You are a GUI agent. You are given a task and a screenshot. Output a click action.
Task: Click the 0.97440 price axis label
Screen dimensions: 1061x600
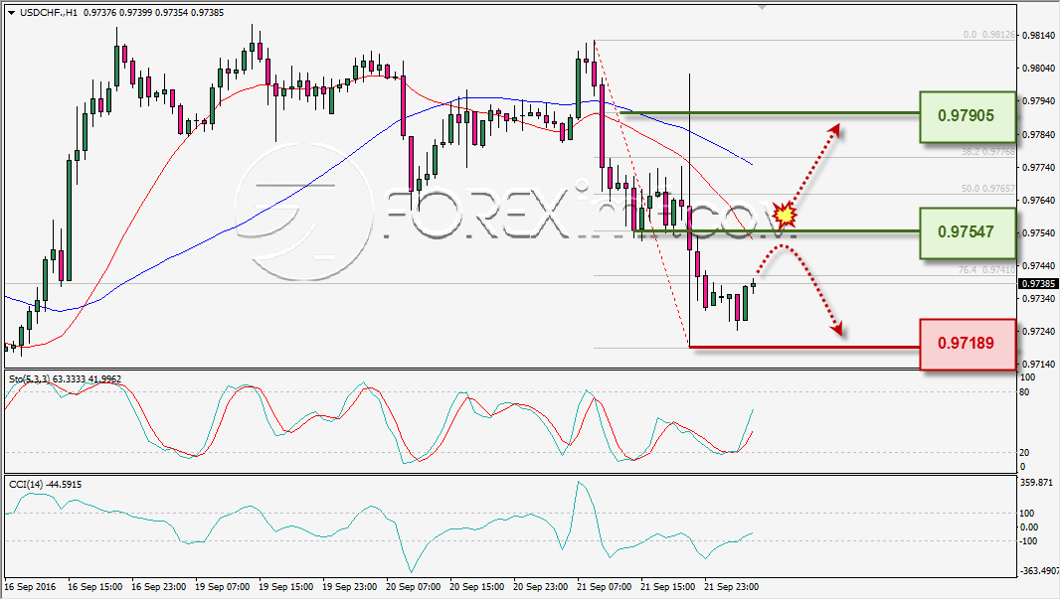1039,266
